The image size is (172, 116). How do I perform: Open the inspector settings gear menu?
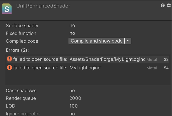pos(169,5)
